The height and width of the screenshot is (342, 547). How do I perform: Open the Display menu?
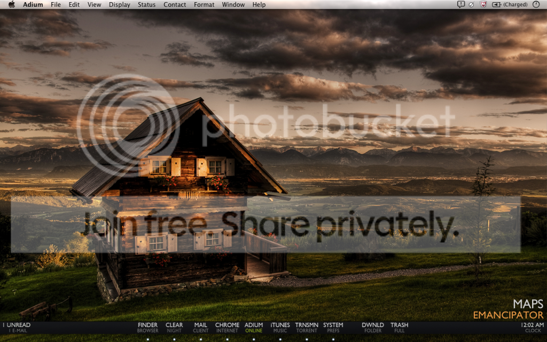pyautogui.click(x=119, y=4)
